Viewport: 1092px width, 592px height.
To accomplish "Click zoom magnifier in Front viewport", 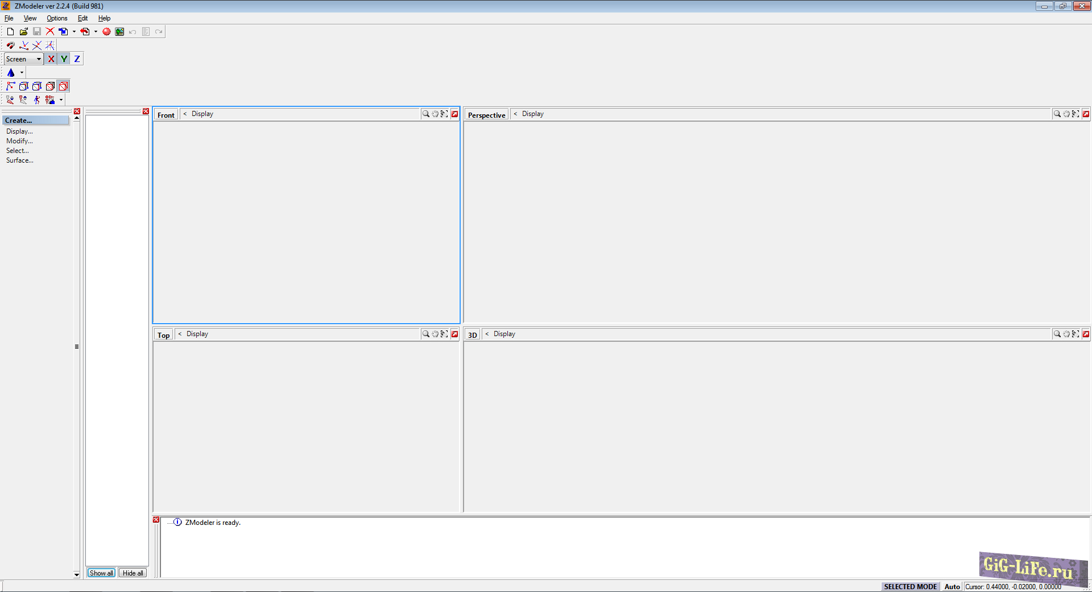I will click(425, 114).
